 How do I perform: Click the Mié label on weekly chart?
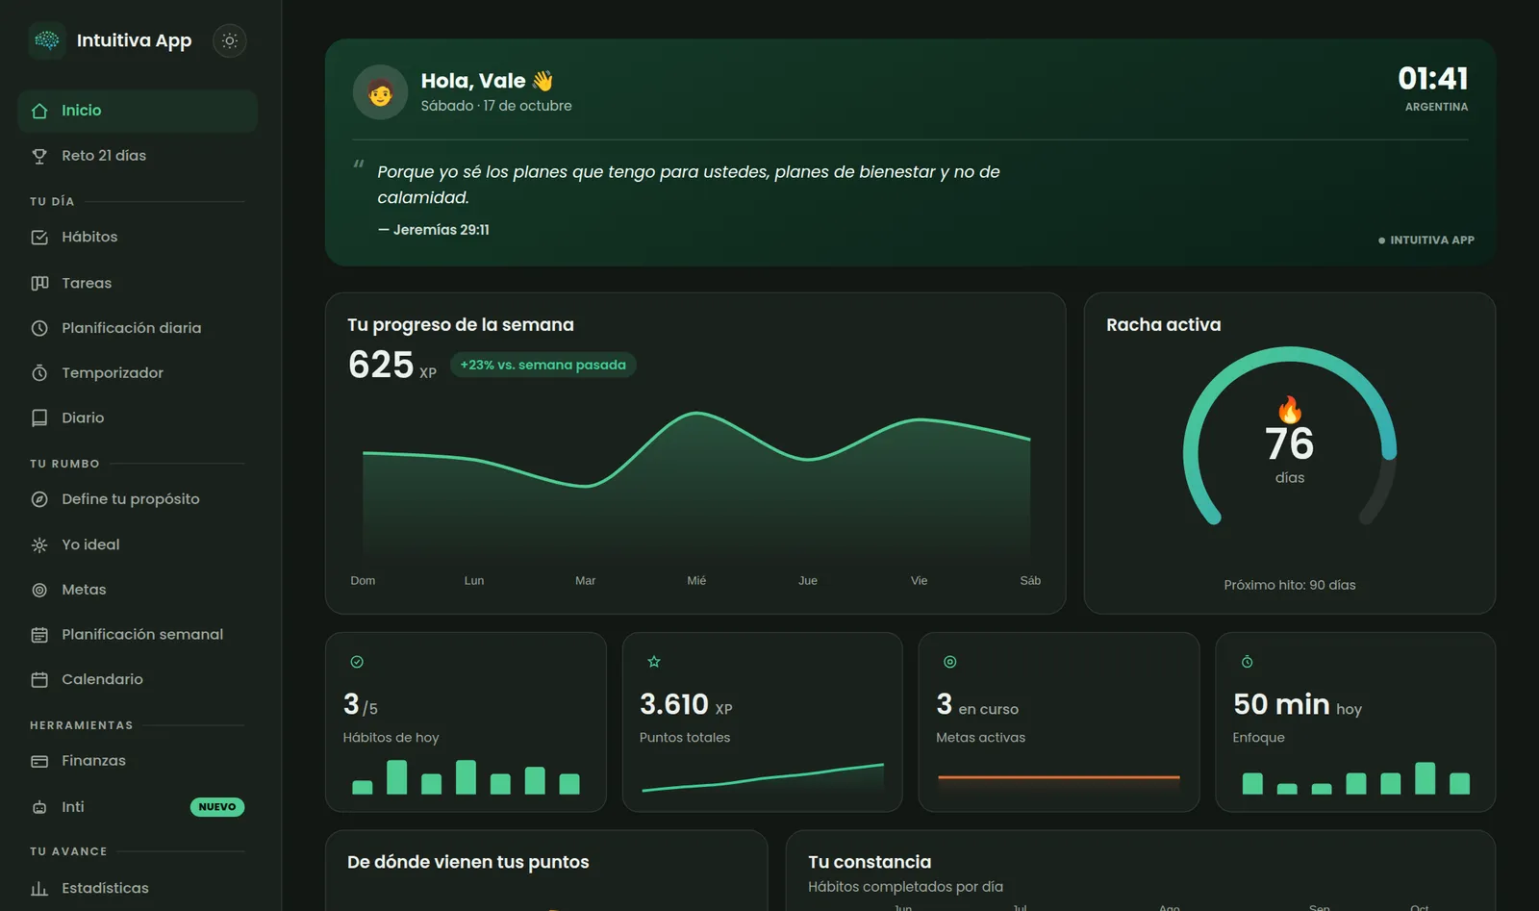pyautogui.click(x=696, y=581)
